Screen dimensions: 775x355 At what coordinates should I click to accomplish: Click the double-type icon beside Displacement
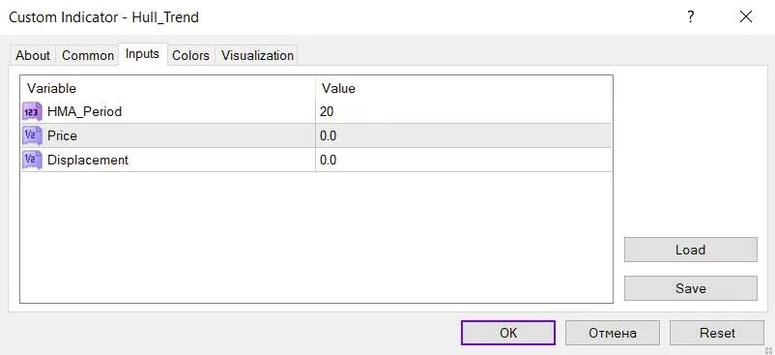click(33, 160)
